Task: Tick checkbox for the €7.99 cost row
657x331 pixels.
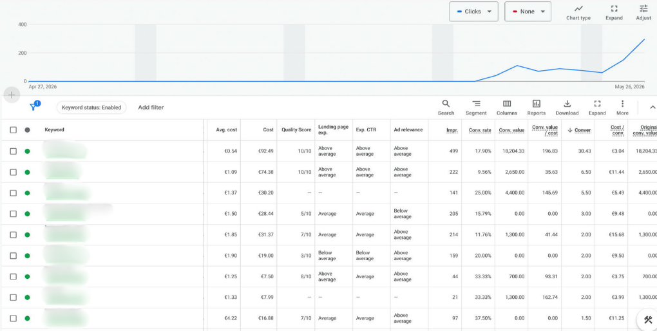Action: 14,298
